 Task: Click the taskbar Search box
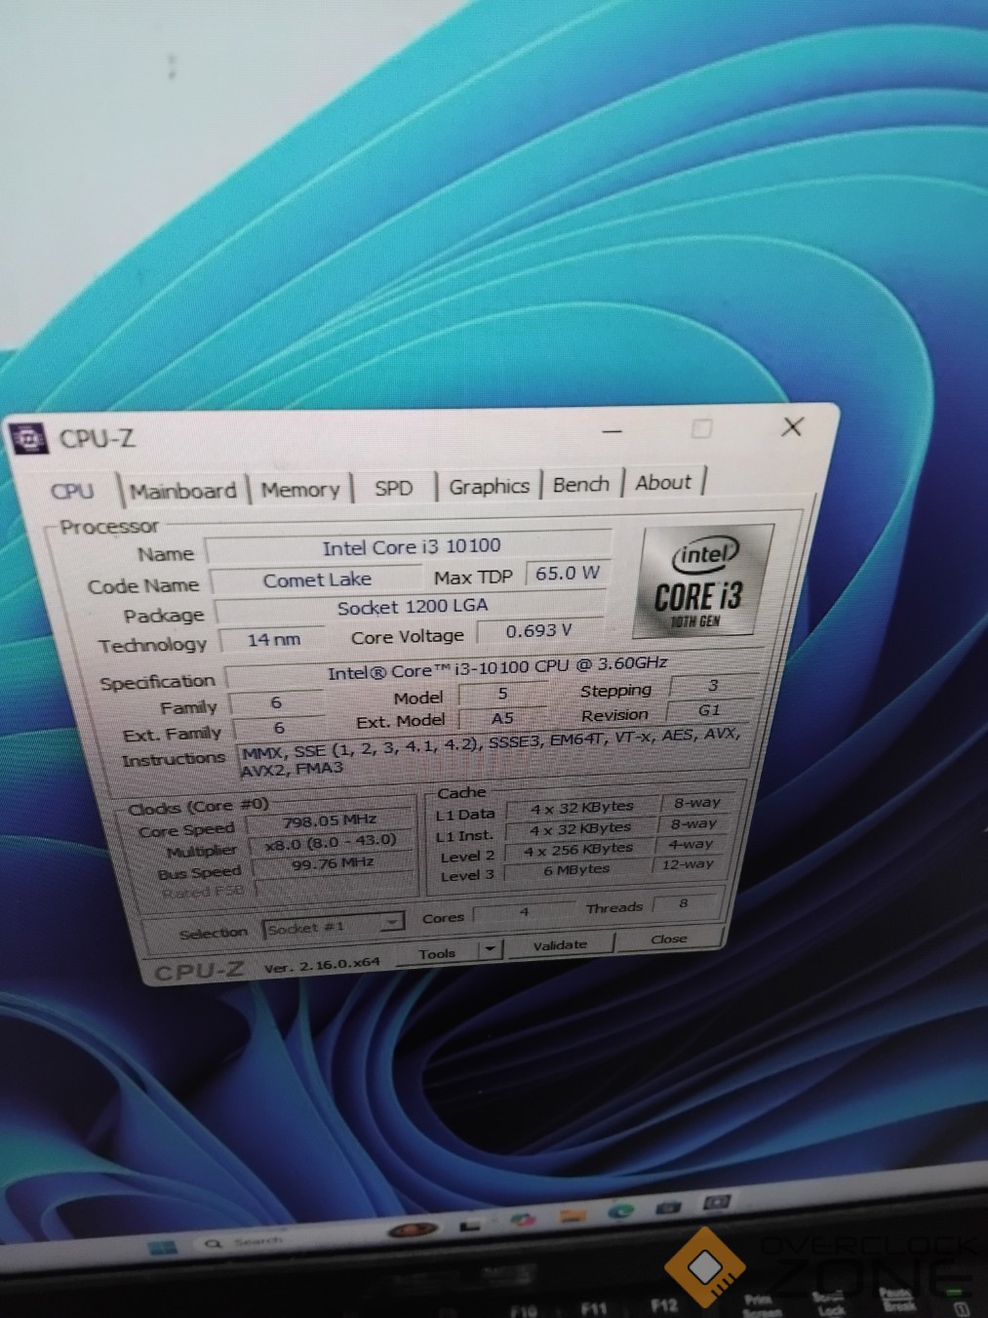coord(246,1242)
